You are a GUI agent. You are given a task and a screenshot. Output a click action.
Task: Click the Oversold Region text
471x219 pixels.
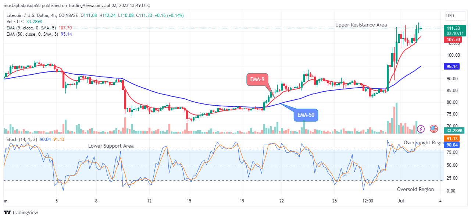(x=415, y=189)
